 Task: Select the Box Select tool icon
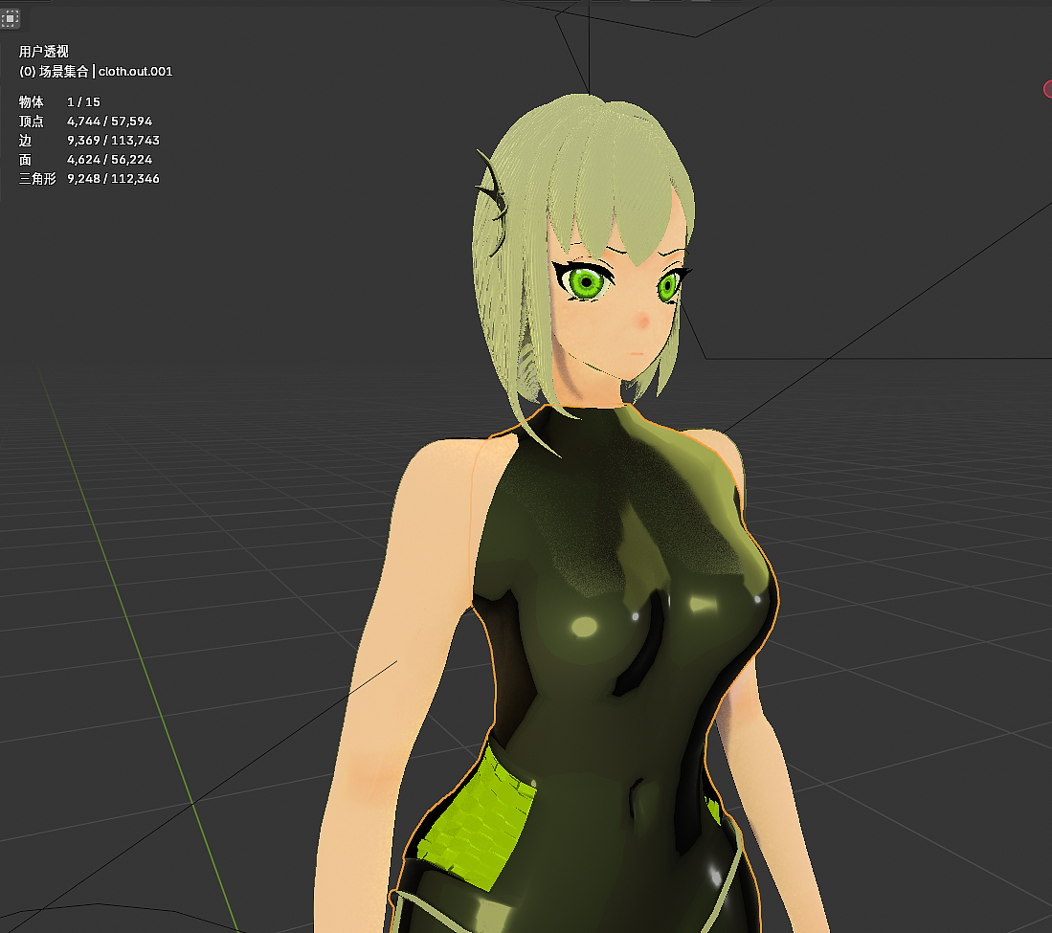tap(10, 19)
